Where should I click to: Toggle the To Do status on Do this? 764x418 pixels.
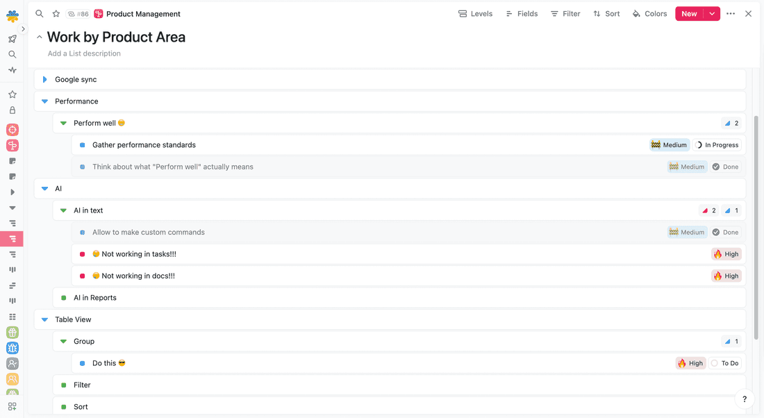pos(724,363)
